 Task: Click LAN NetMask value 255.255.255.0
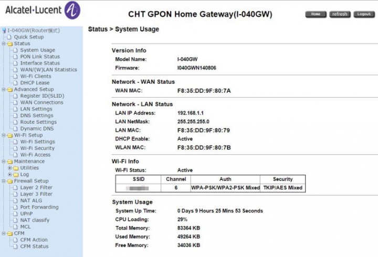(x=193, y=122)
